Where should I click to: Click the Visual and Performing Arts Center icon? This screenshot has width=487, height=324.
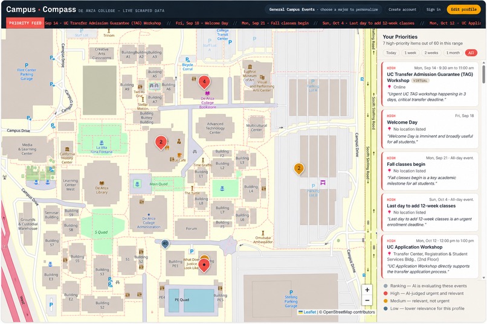point(262,77)
